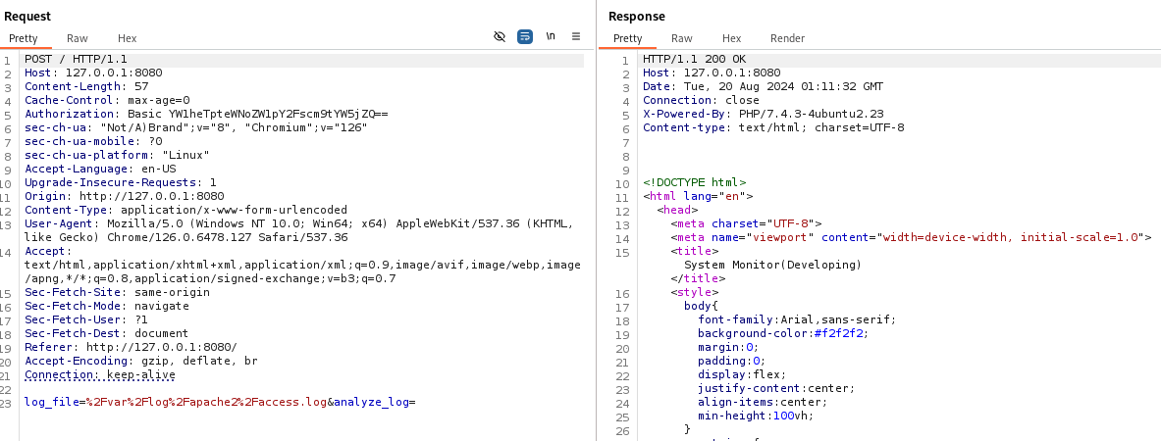Click the 'sec-ch-ua-mobile: ?0' header
This screenshot has width=1161, height=441.
click(93, 141)
